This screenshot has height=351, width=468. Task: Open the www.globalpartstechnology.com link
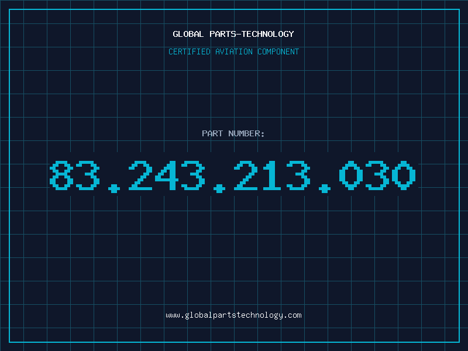(233, 315)
